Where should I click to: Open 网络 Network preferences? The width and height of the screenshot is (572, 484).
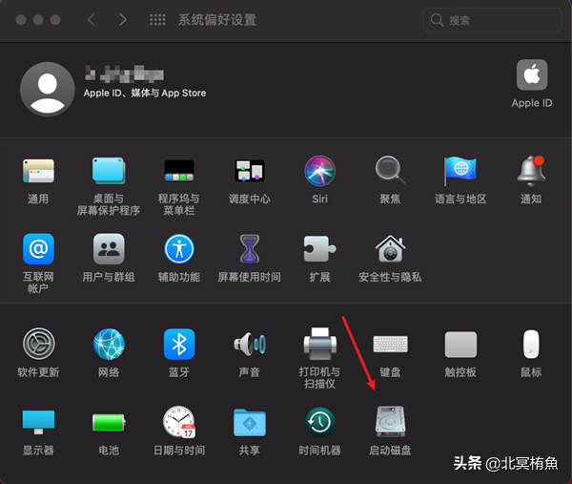pyautogui.click(x=109, y=344)
